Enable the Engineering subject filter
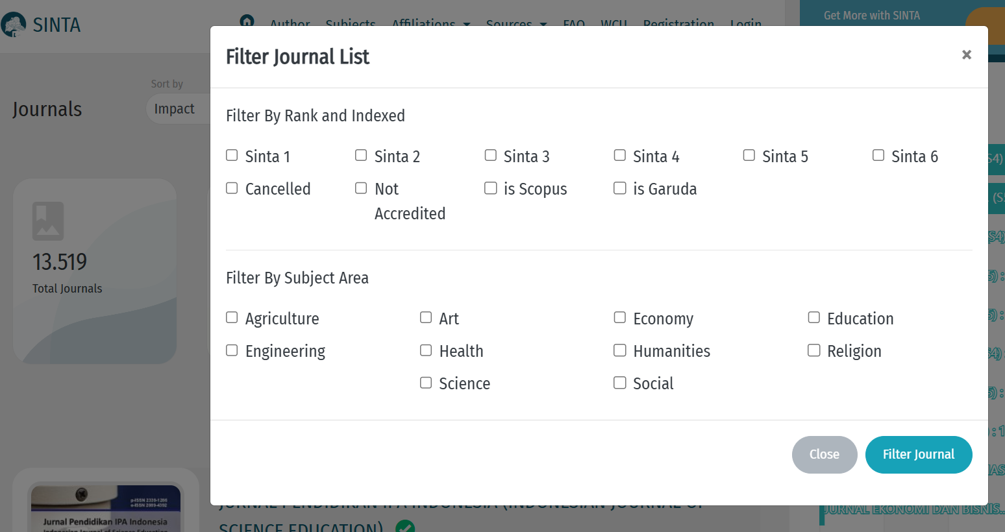Image resolution: width=1005 pixels, height=532 pixels. tap(232, 350)
